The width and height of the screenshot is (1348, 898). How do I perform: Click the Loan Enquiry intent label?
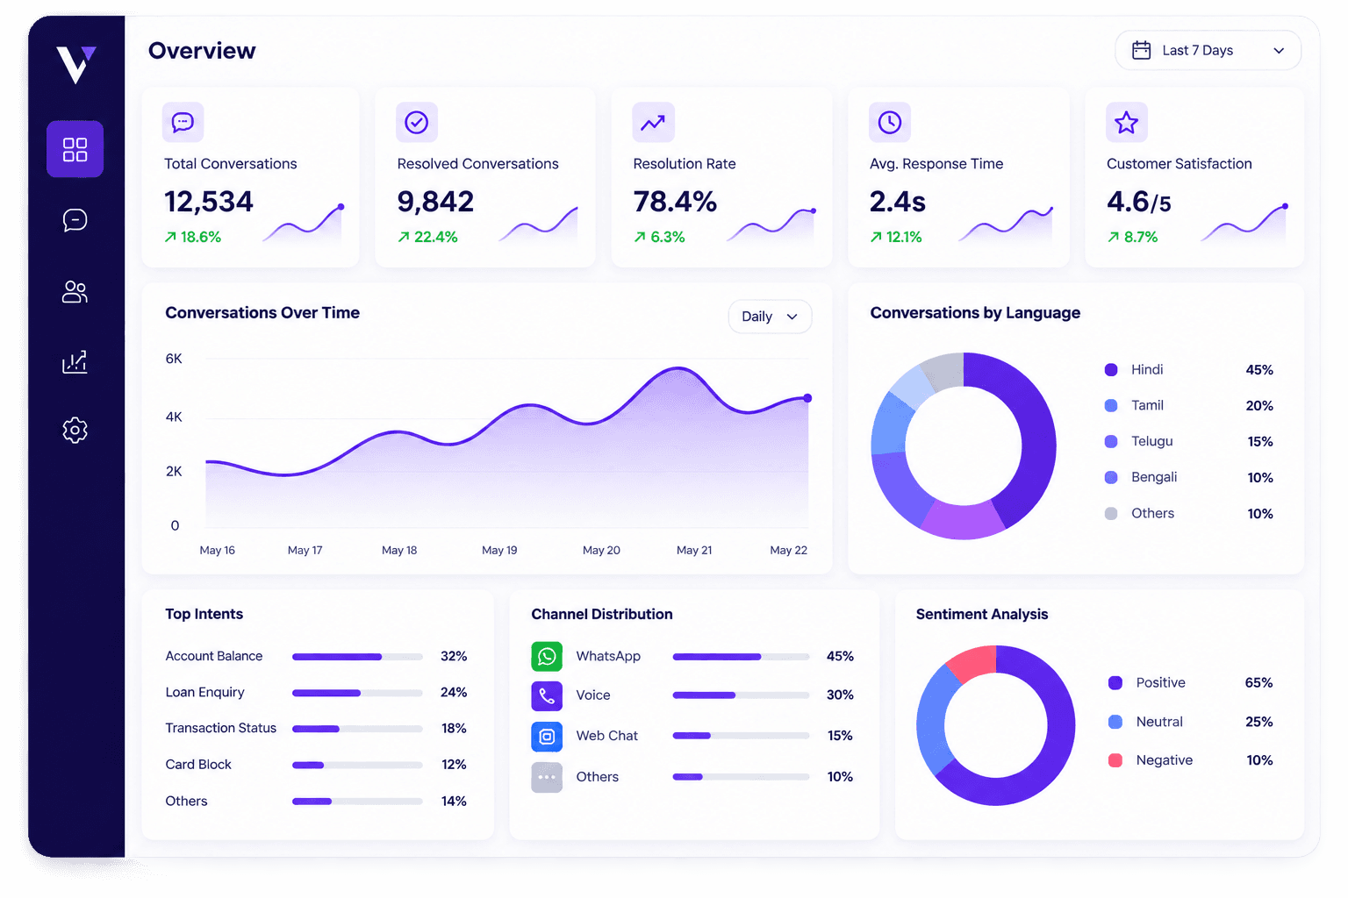click(x=204, y=693)
